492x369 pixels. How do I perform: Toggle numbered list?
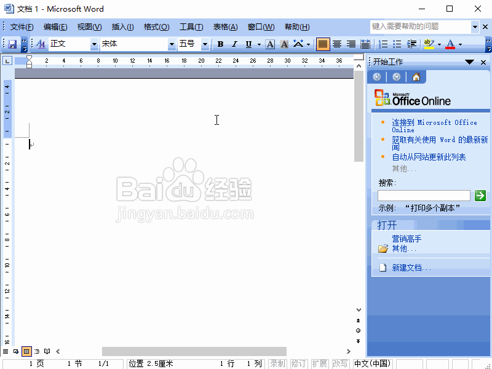[x=383, y=44]
